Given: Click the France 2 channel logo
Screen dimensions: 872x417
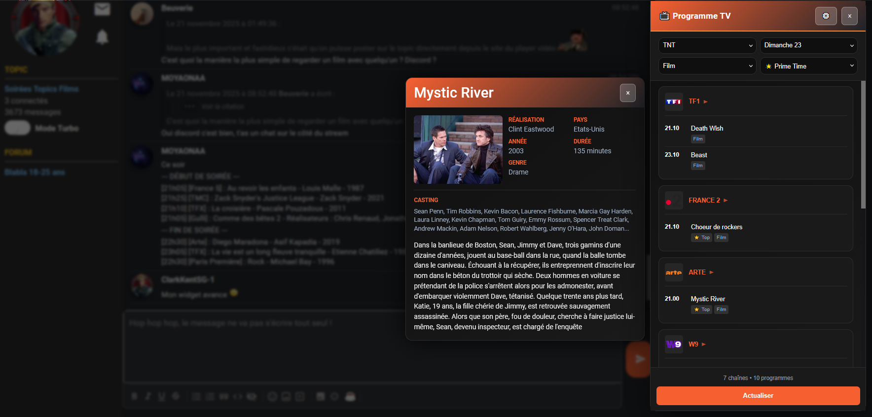Looking at the screenshot, I should point(674,201).
